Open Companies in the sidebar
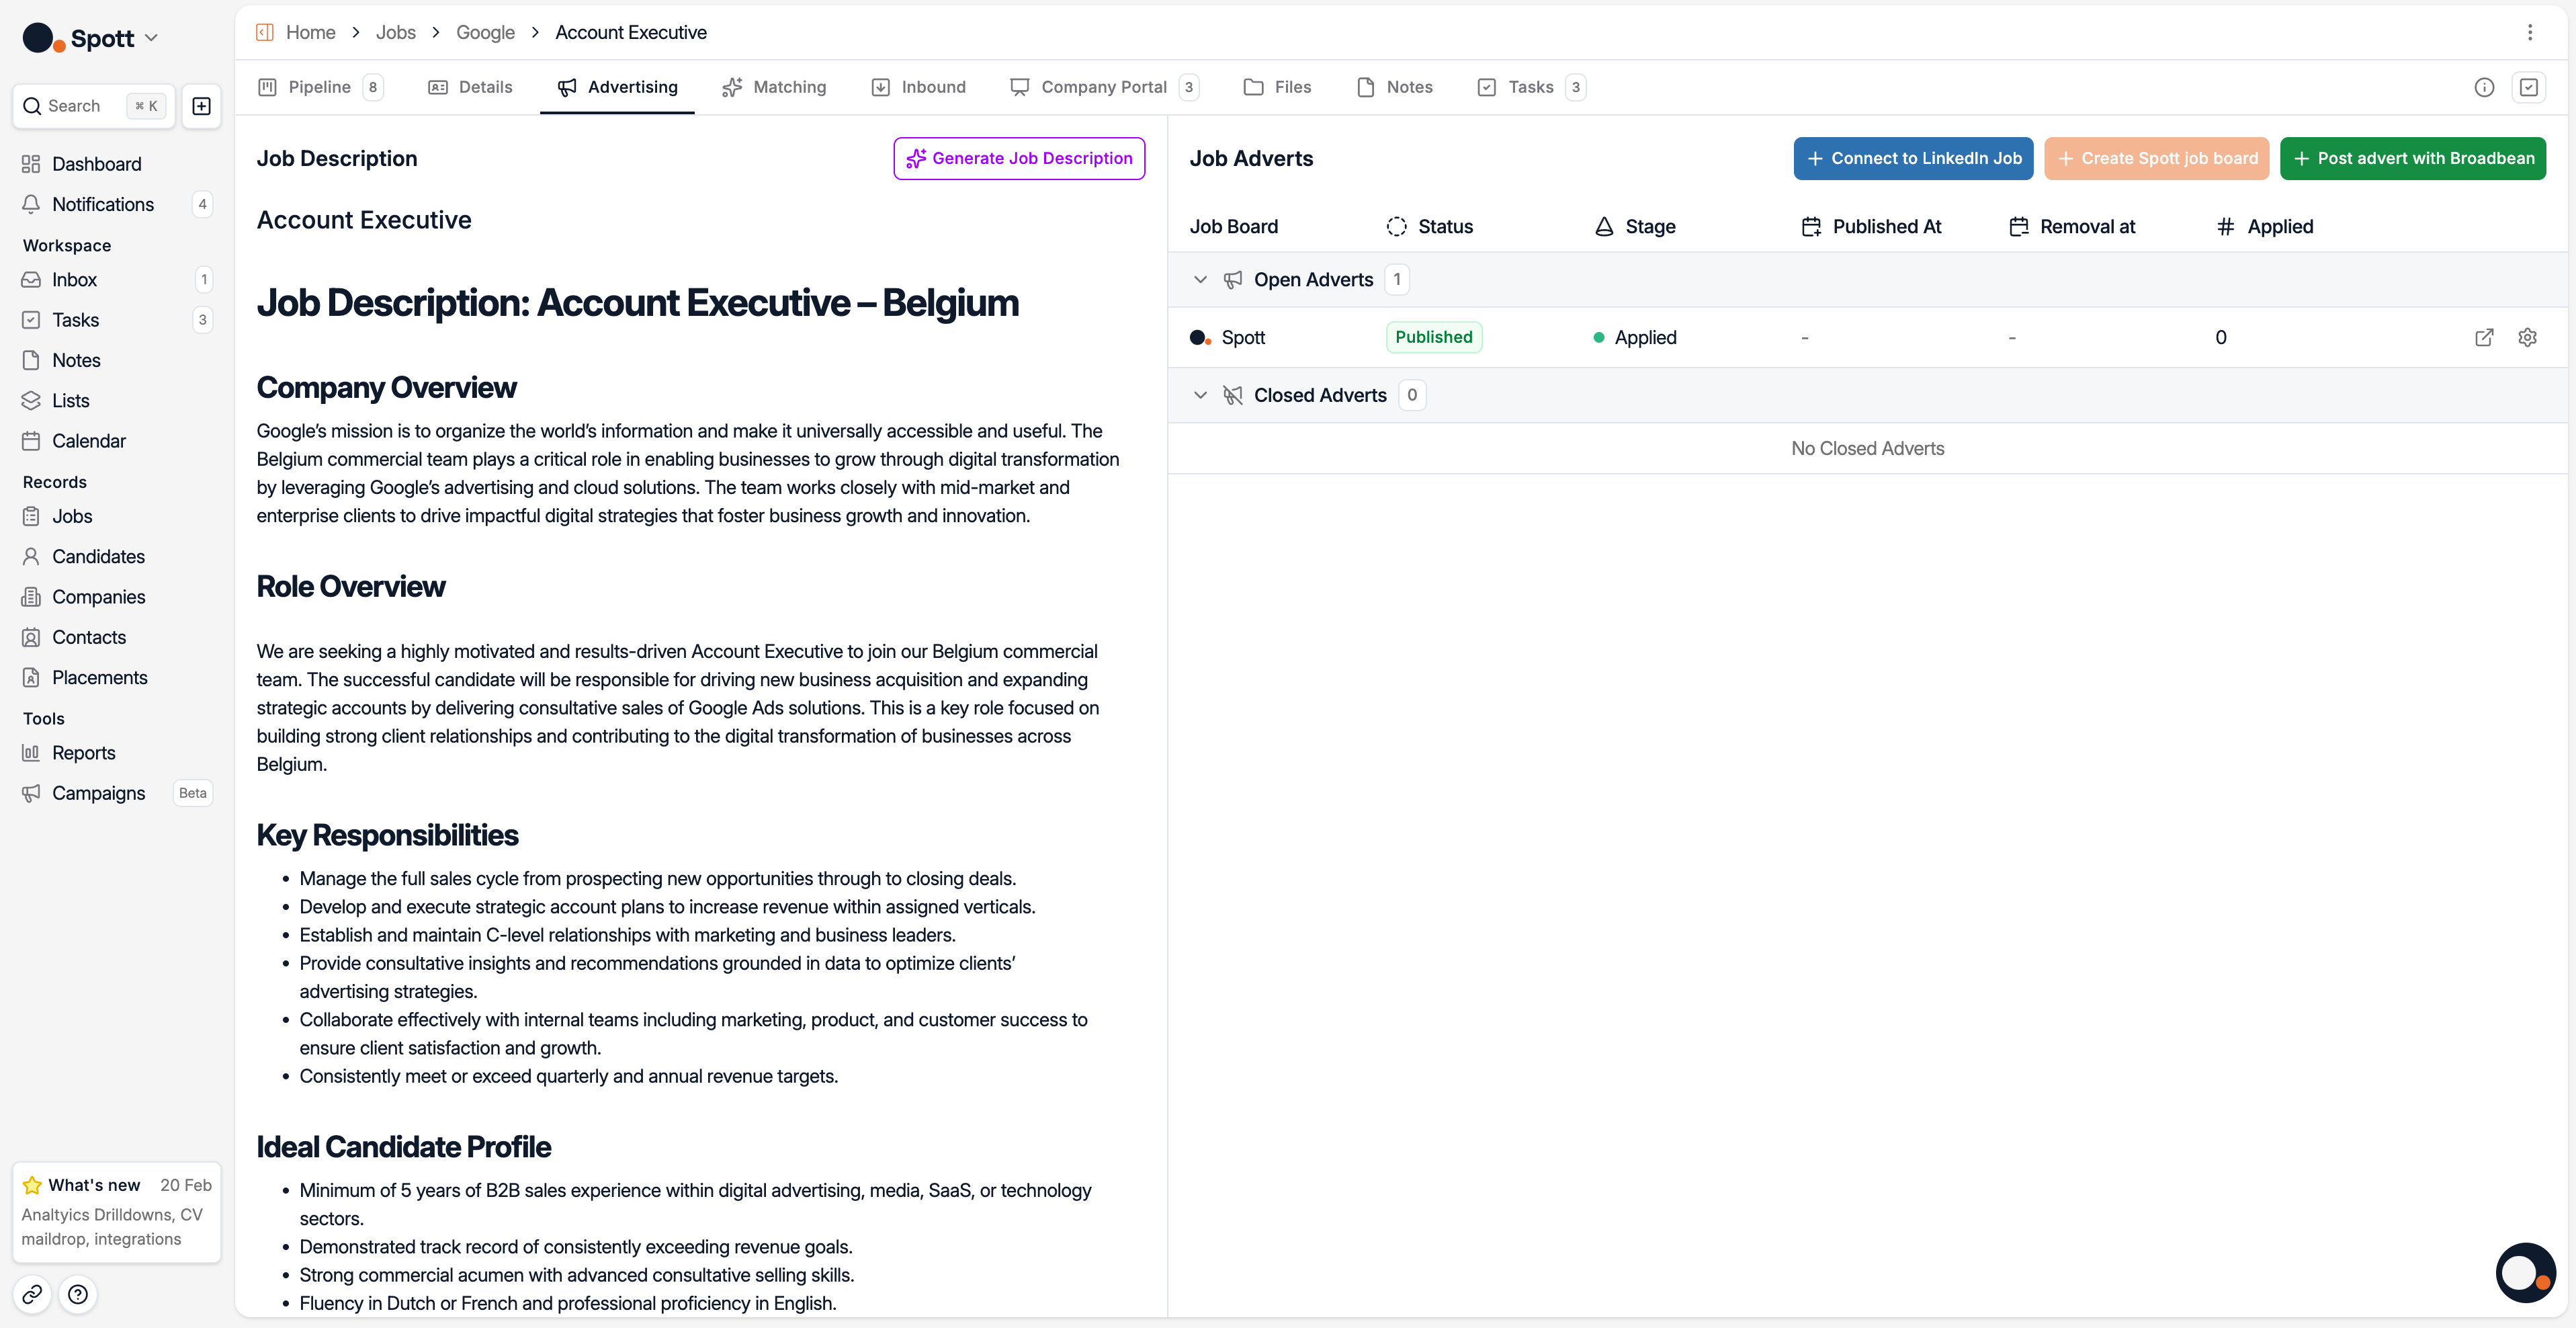2576x1328 pixels. click(x=117, y=597)
